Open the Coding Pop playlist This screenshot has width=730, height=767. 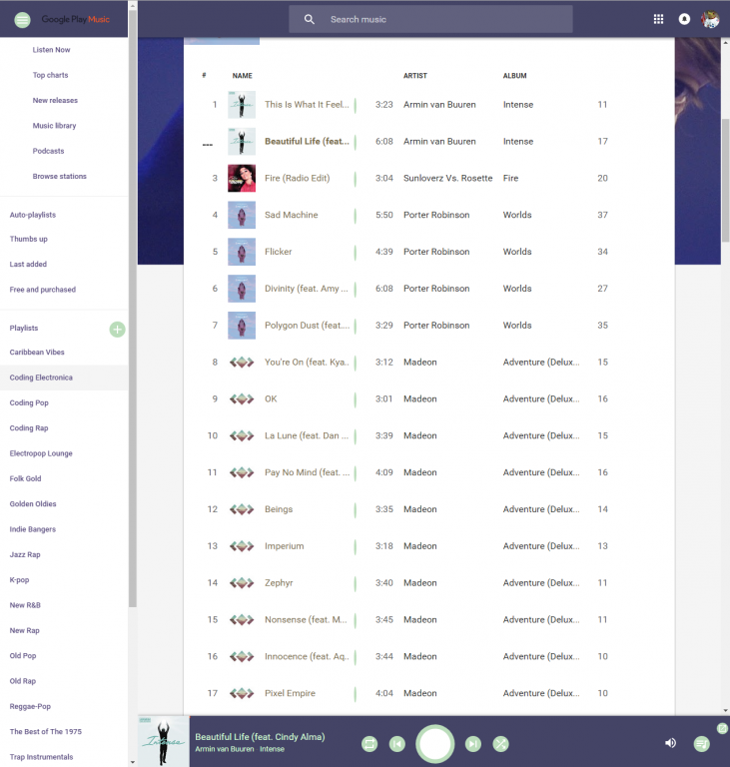[29, 403]
